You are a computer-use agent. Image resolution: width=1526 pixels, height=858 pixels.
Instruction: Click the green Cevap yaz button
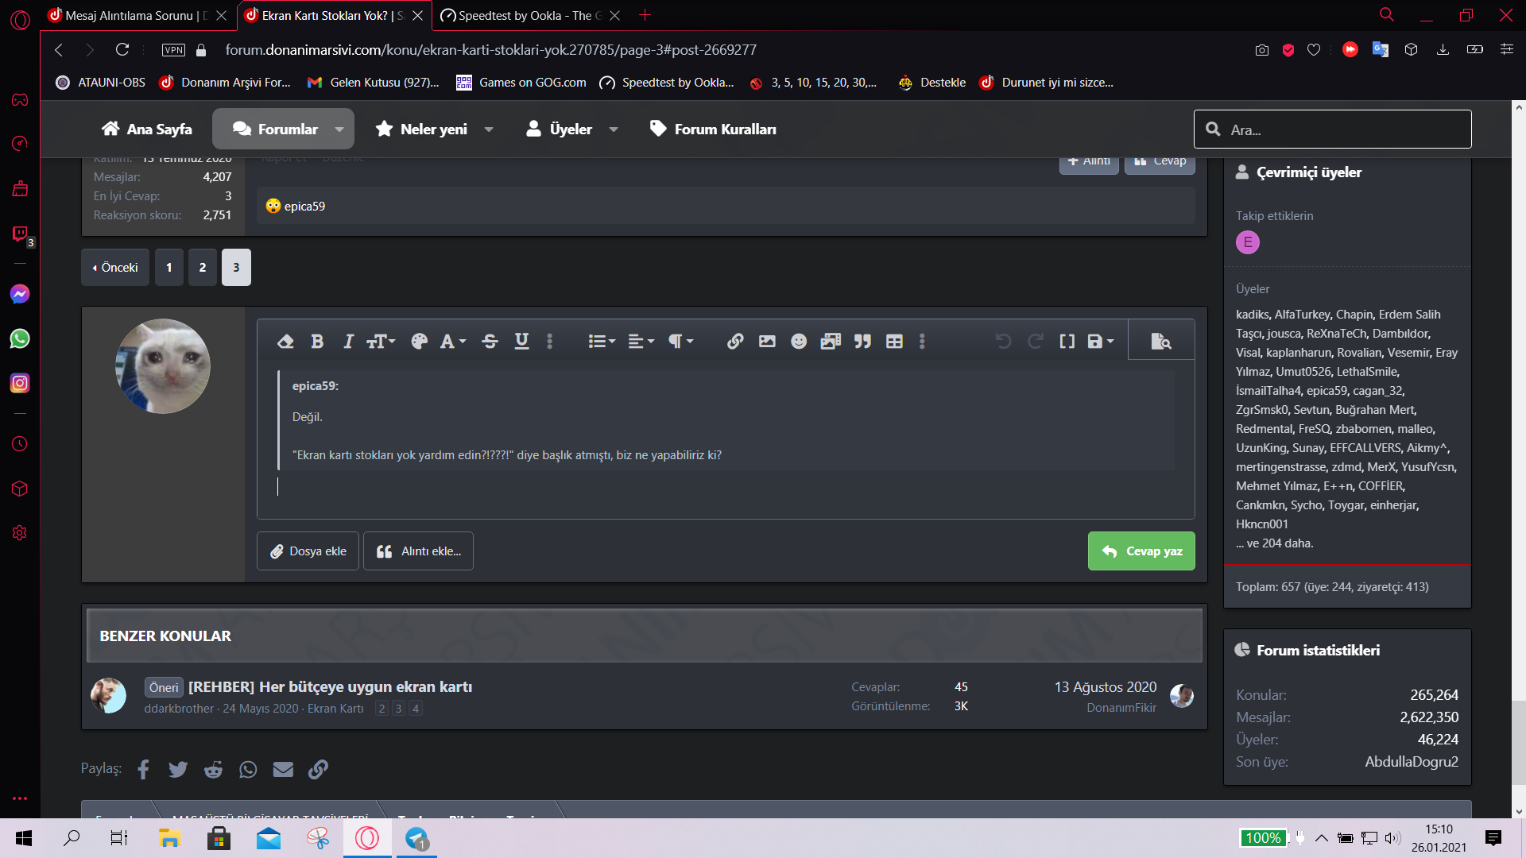(x=1141, y=551)
